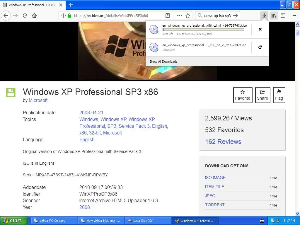This screenshot has width=300, height=225.
Task: Switch to Local Disk (C:) taskbar window
Action: 148,221
